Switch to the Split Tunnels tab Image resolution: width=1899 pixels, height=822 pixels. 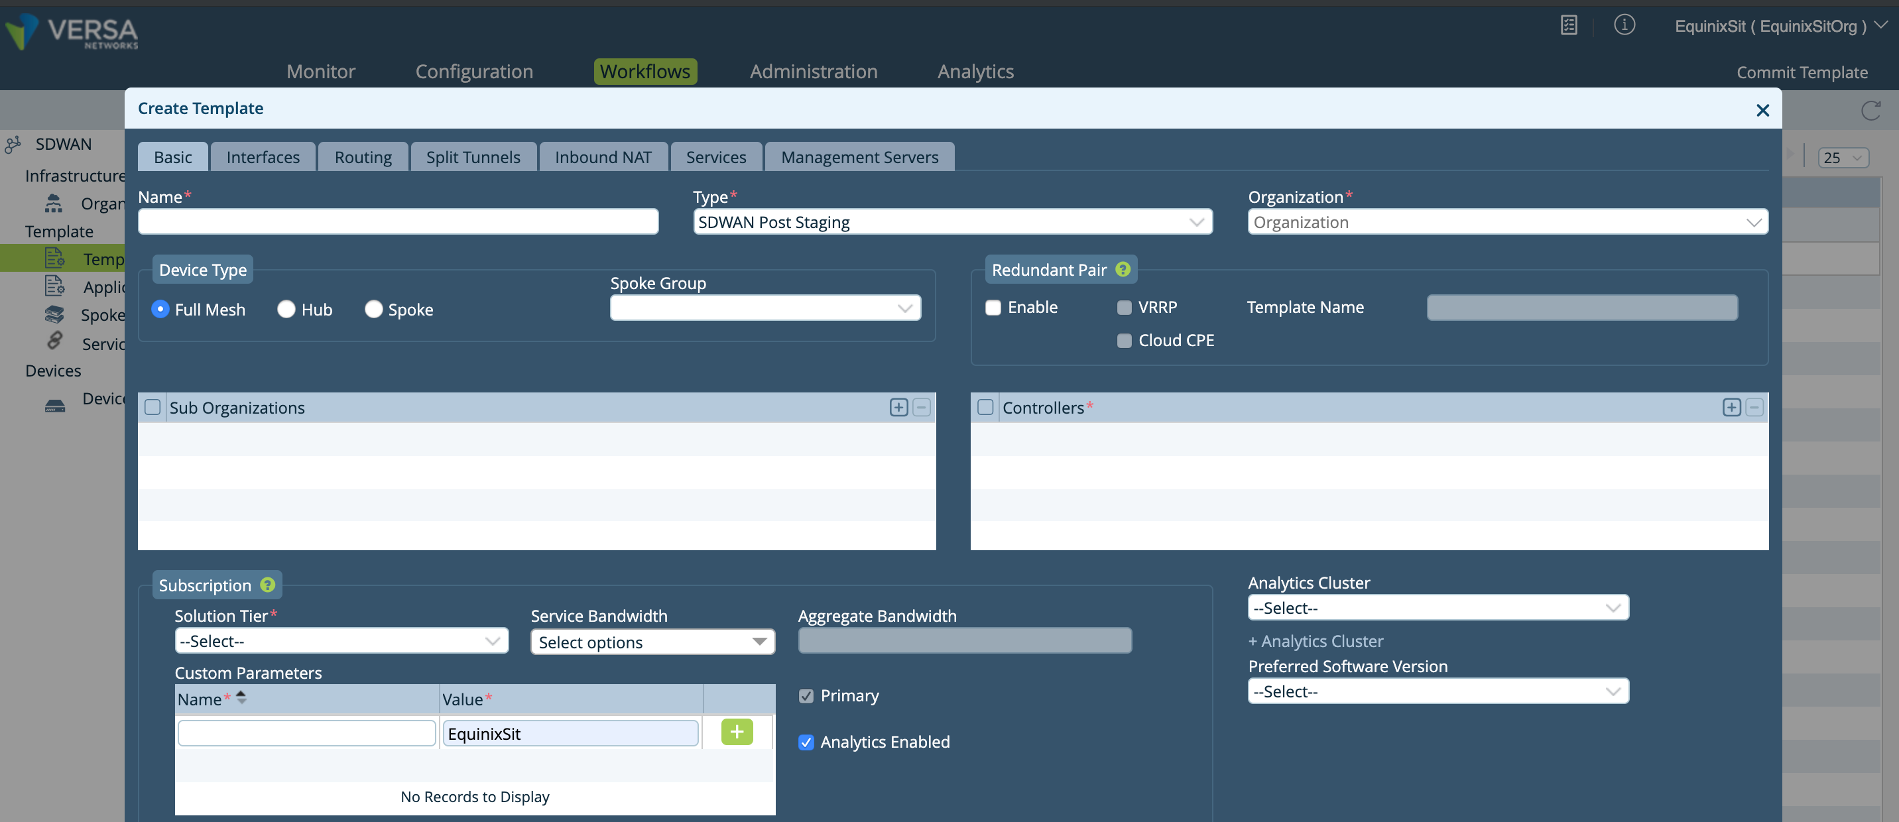pos(473,157)
